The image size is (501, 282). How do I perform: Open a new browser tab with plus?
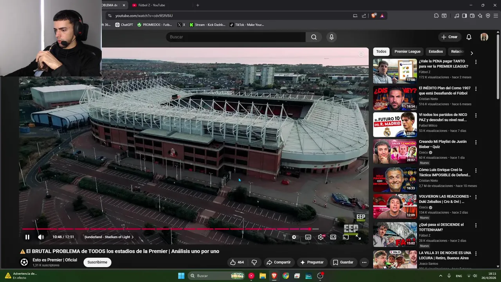198,5
